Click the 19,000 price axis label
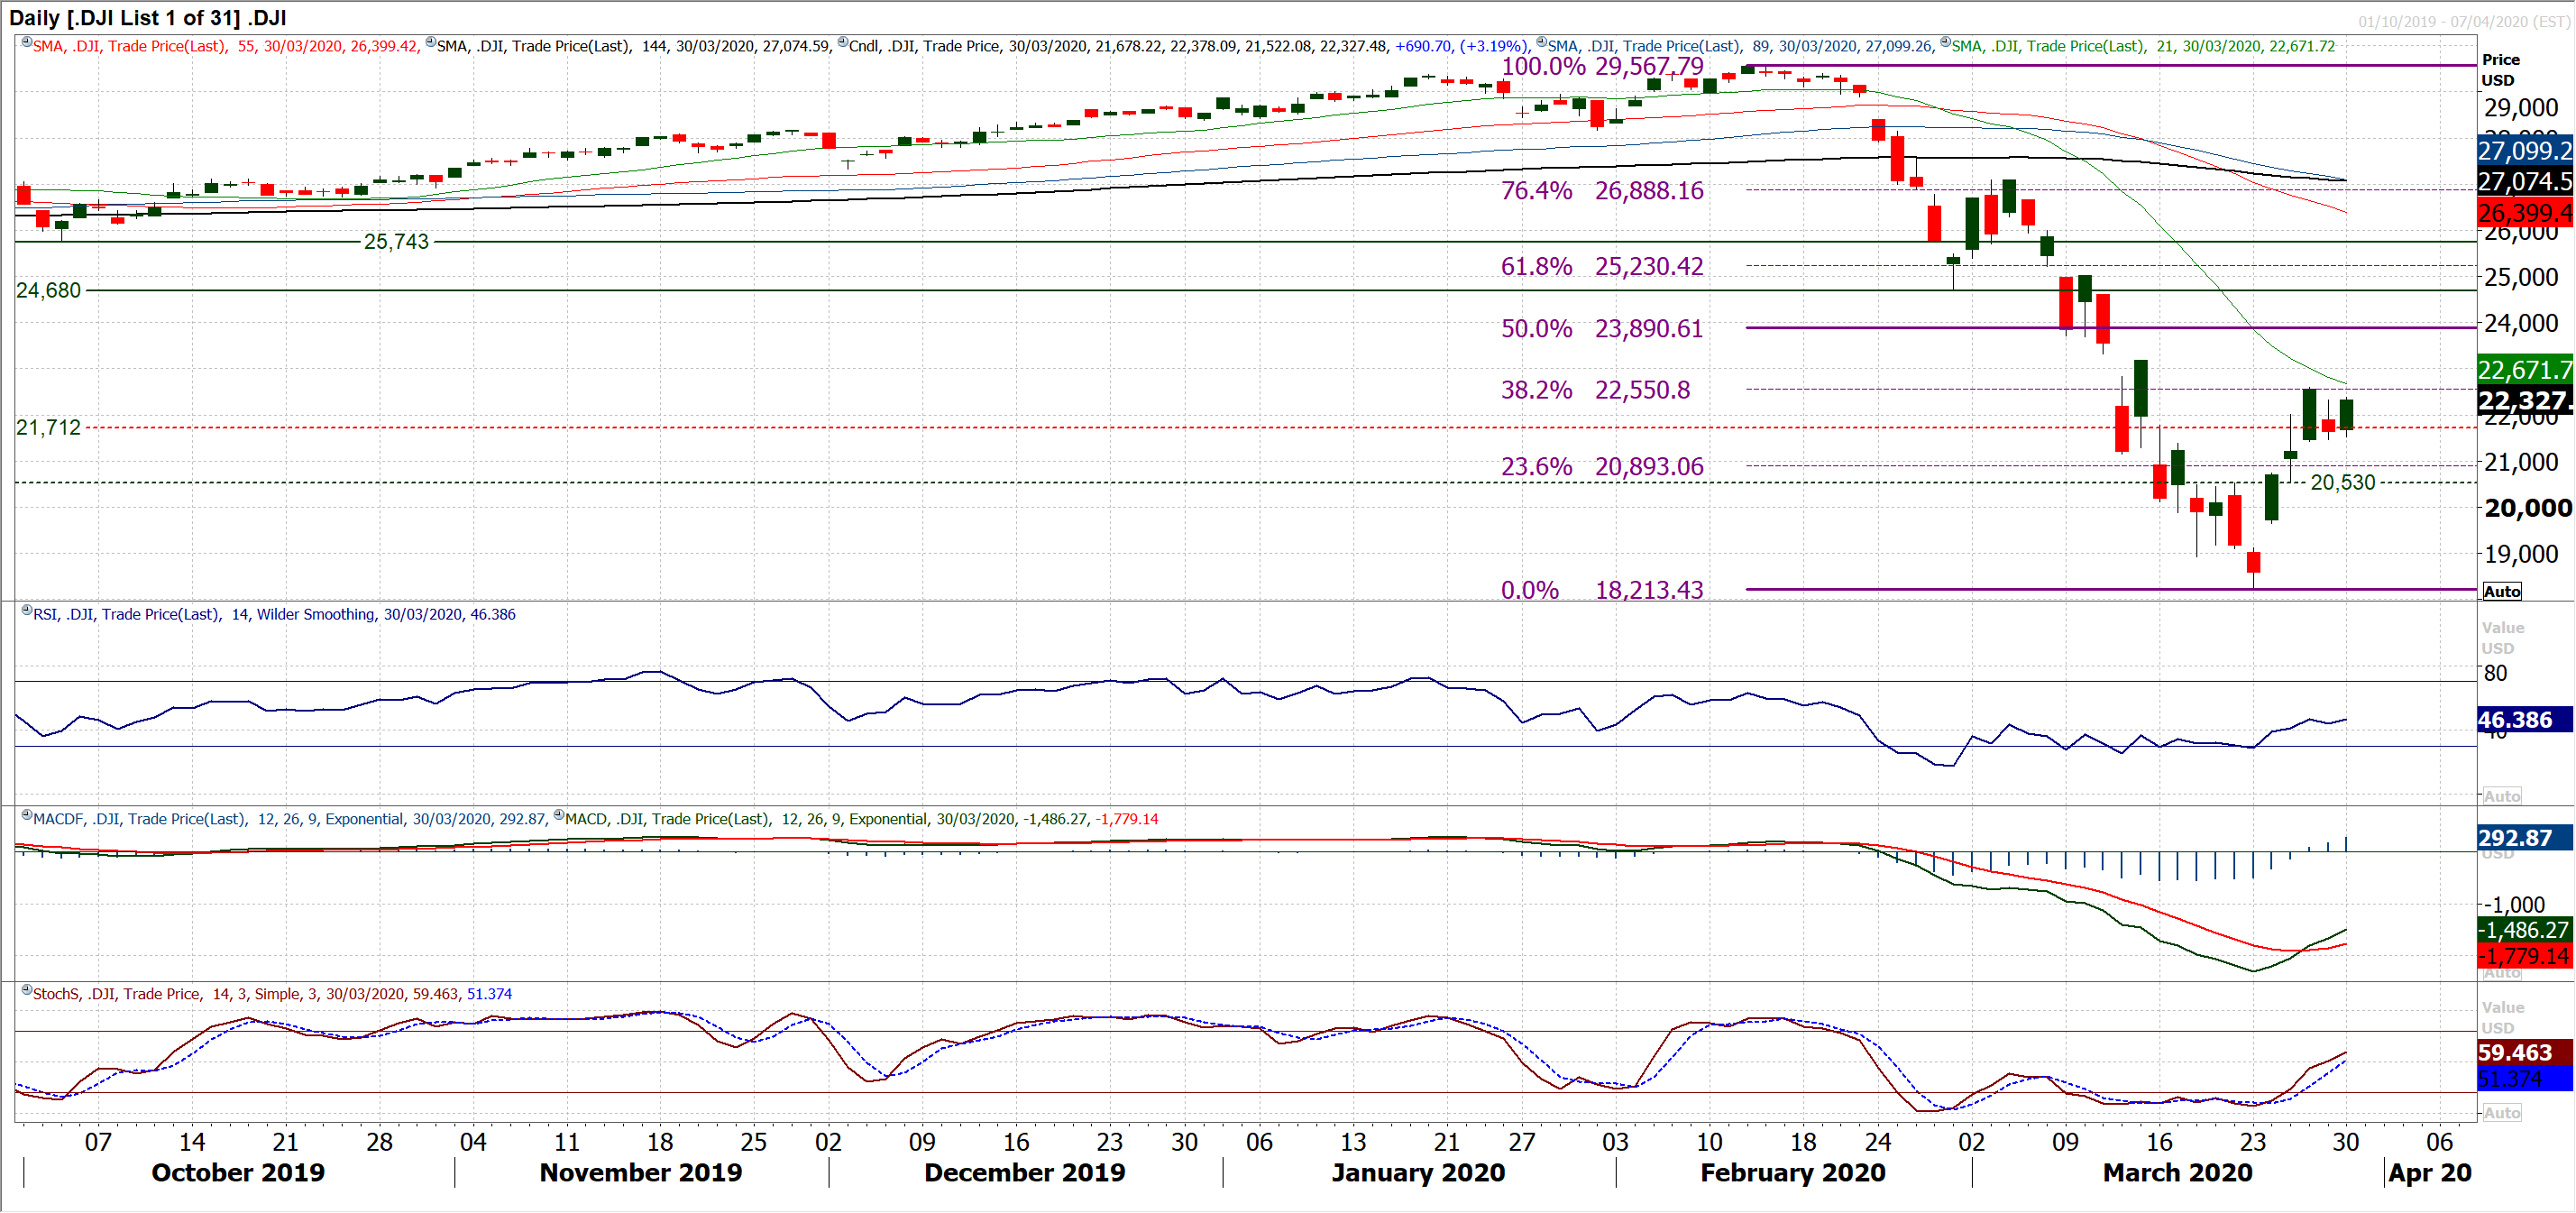The height and width of the screenshot is (1213, 2576). (2521, 554)
